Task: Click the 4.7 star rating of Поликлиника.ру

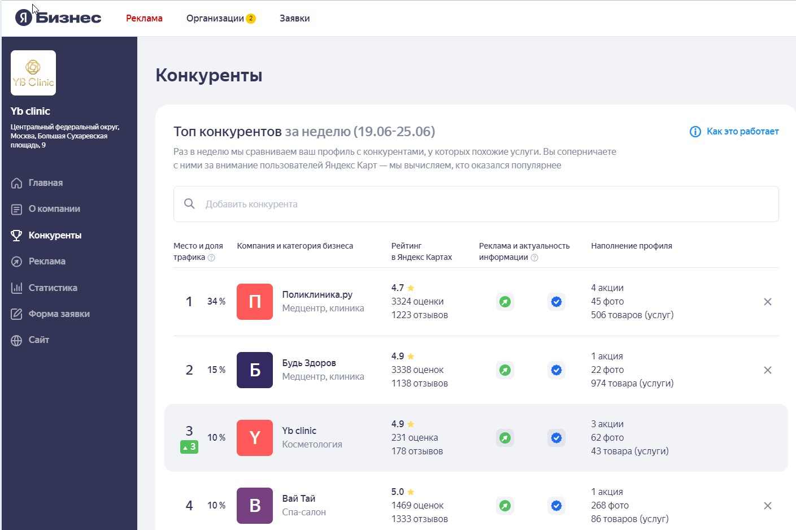Action: click(403, 288)
